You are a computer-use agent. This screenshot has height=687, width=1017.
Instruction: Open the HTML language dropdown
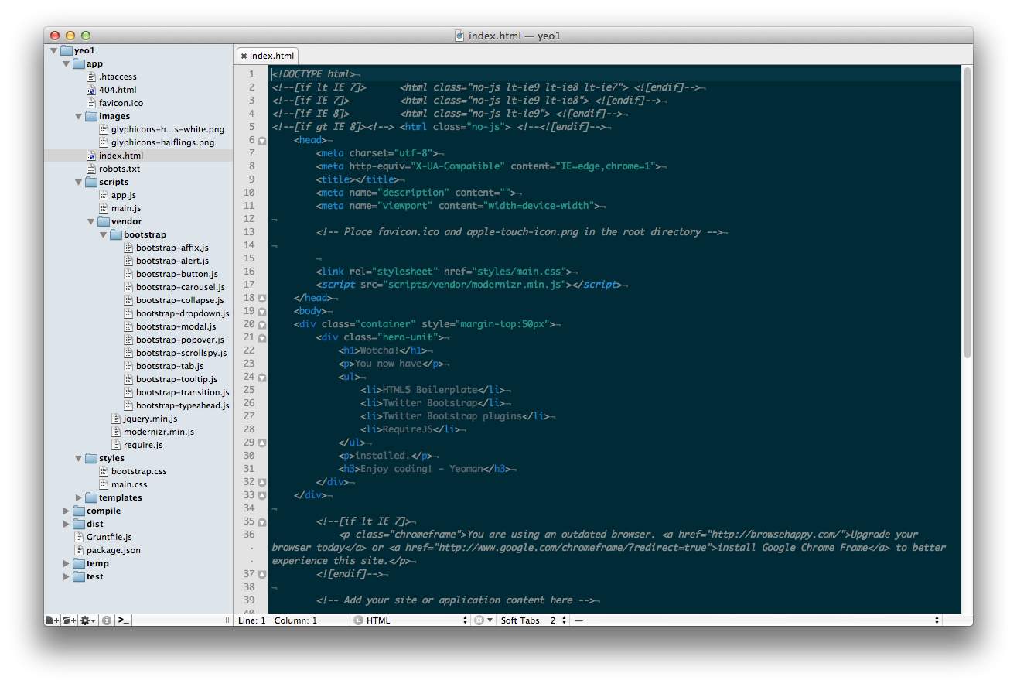[411, 620]
